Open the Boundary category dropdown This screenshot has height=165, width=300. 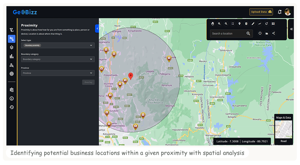pos(58,59)
